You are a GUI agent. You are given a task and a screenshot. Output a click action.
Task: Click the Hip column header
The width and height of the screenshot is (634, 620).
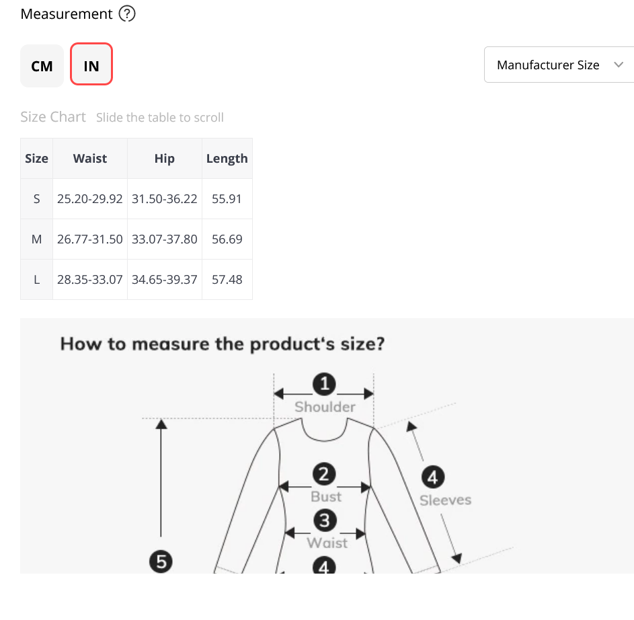[165, 158]
